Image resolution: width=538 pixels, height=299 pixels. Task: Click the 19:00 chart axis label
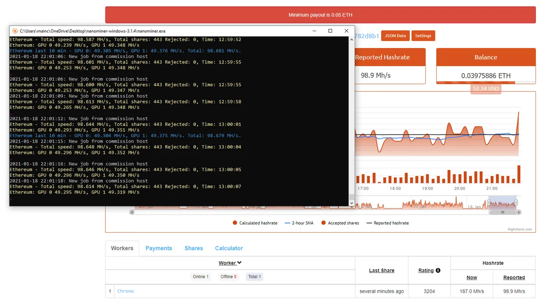(427, 188)
